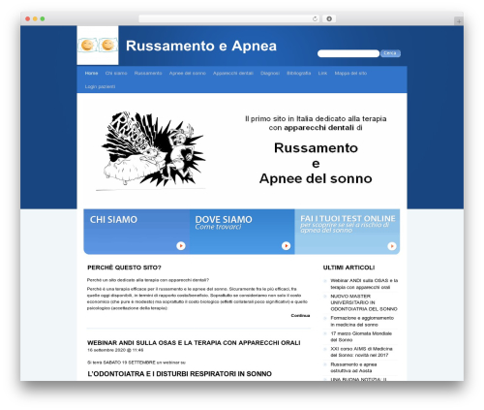Image resolution: width=484 pixels, height=410 pixels.
Task: Click arrow icon on Dove Siamo banner
Action: coord(286,246)
